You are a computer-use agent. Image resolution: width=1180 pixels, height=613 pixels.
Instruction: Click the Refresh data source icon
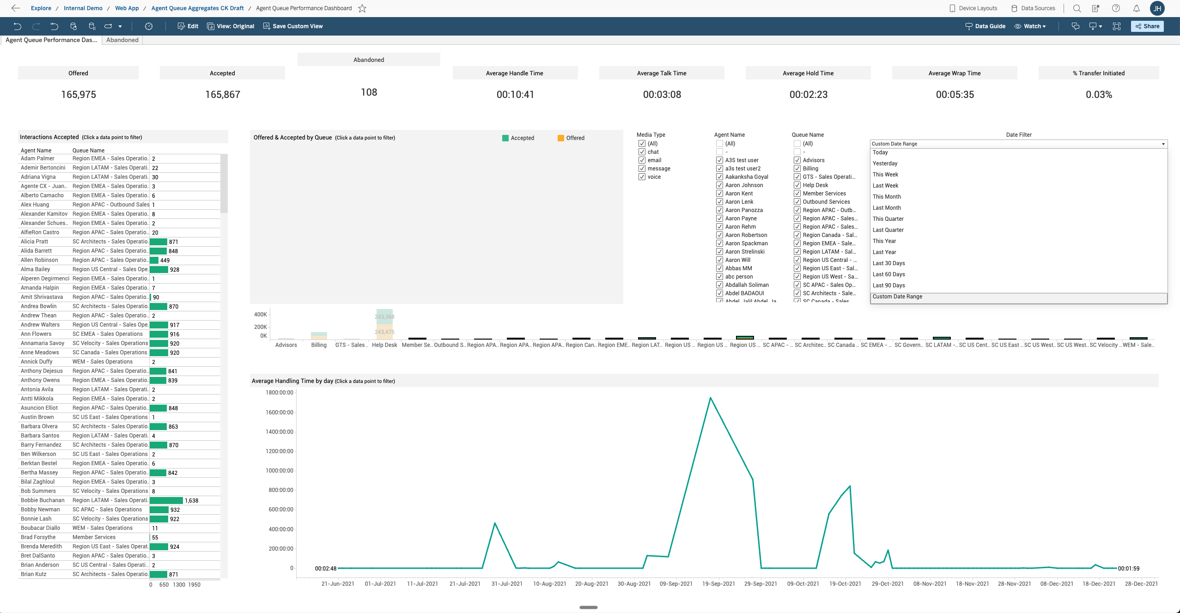click(x=73, y=26)
